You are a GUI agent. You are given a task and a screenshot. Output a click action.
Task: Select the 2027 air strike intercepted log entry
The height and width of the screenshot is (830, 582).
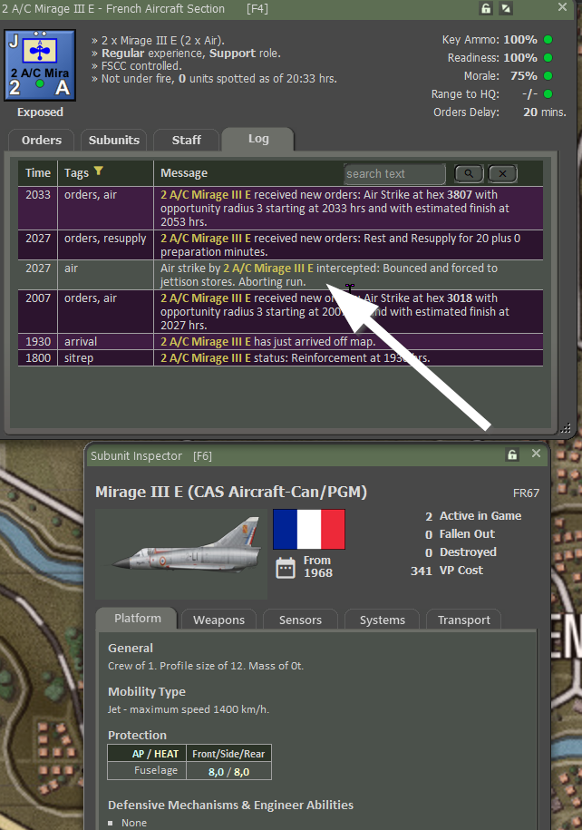[x=280, y=275]
